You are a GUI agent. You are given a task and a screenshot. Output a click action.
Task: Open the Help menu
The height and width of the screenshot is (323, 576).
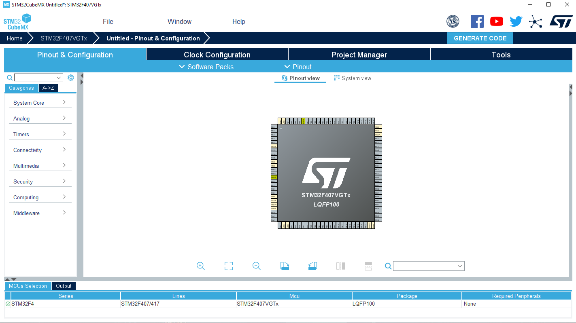point(238,21)
